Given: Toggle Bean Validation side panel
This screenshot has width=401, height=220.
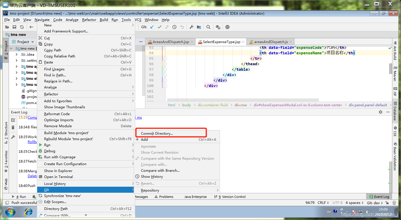Looking at the screenshot, I should tap(395, 156).
